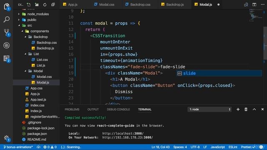Click the UTF-8 encoding indicator

click(x=195, y=147)
